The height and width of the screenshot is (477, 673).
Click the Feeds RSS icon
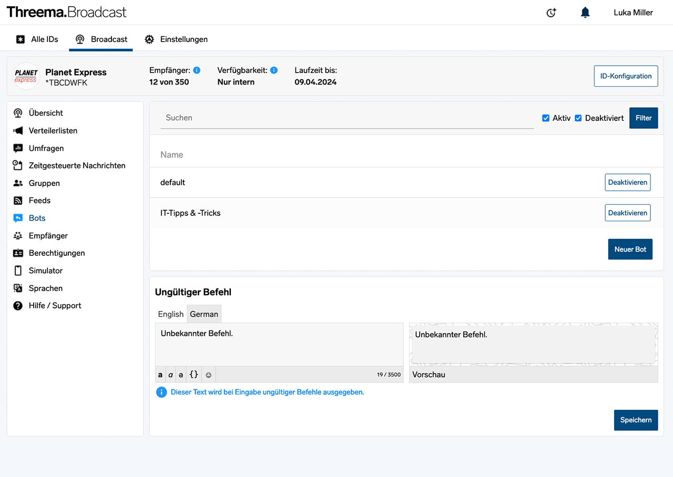coord(18,201)
